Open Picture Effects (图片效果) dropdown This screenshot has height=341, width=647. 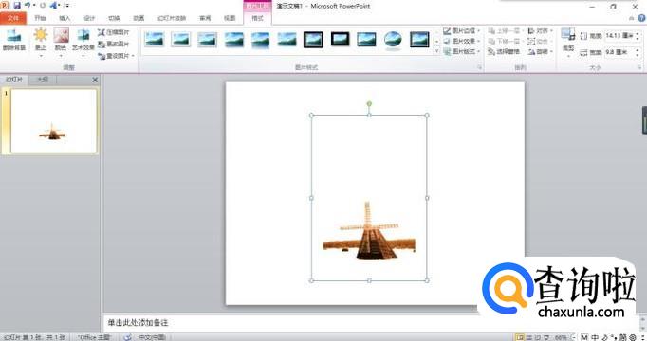click(x=461, y=41)
